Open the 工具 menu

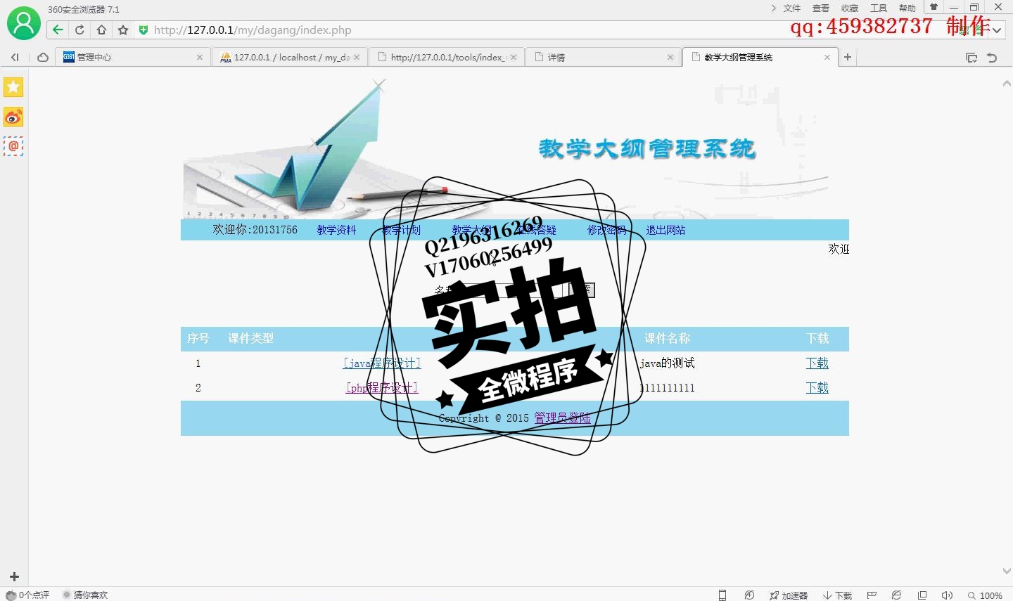(879, 8)
